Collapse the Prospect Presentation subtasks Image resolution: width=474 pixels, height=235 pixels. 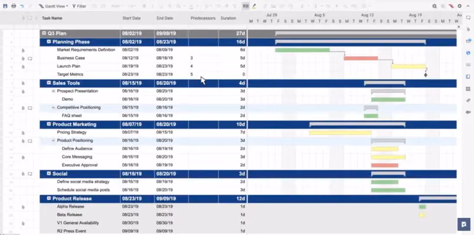coord(53,91)
